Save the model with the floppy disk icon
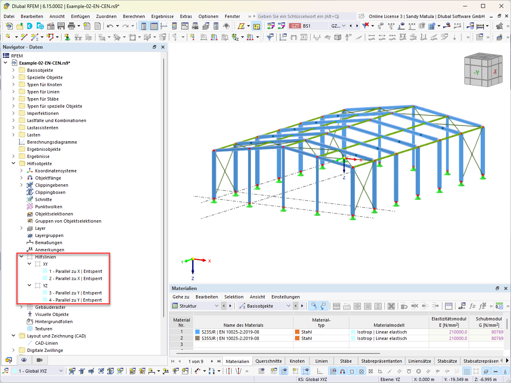Image resolution: width=511 pixels, height=383 pixels. pyautogui.click(x=61, y=26)
